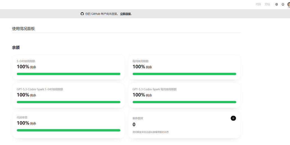The height and width of the screenshot is (145, 290).
Task: Click the 剩余额度 label
Action: pyautogui.click(x=138, y=118)
